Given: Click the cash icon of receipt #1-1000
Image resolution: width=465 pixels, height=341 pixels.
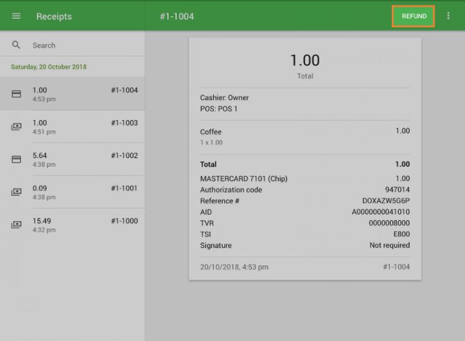Looking at the screenshot, I should click(16, 224).
